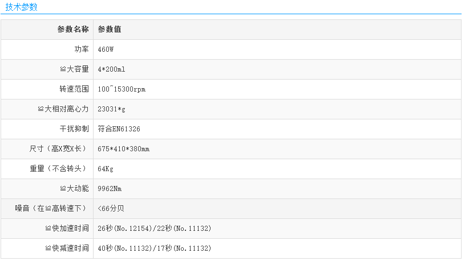Select the 675*410*380mm dimension value

pos(123,149)
